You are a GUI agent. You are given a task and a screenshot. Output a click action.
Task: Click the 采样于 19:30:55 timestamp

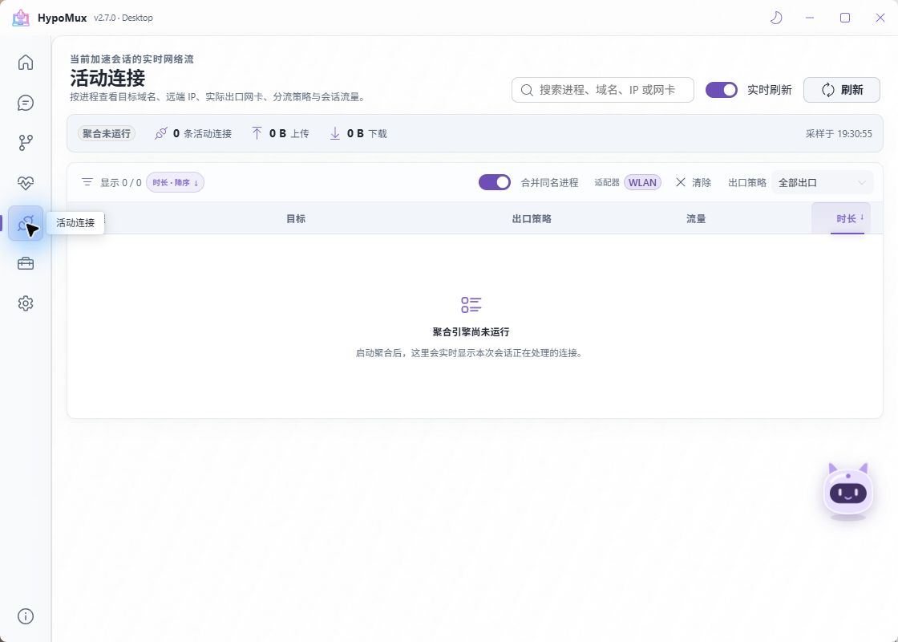(839, 133)
